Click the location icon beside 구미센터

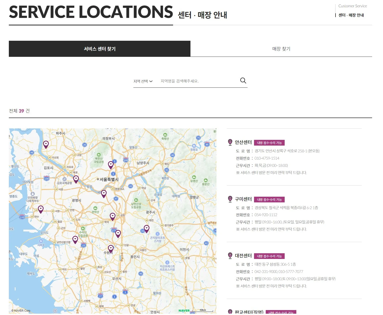[x=230, y=199]
